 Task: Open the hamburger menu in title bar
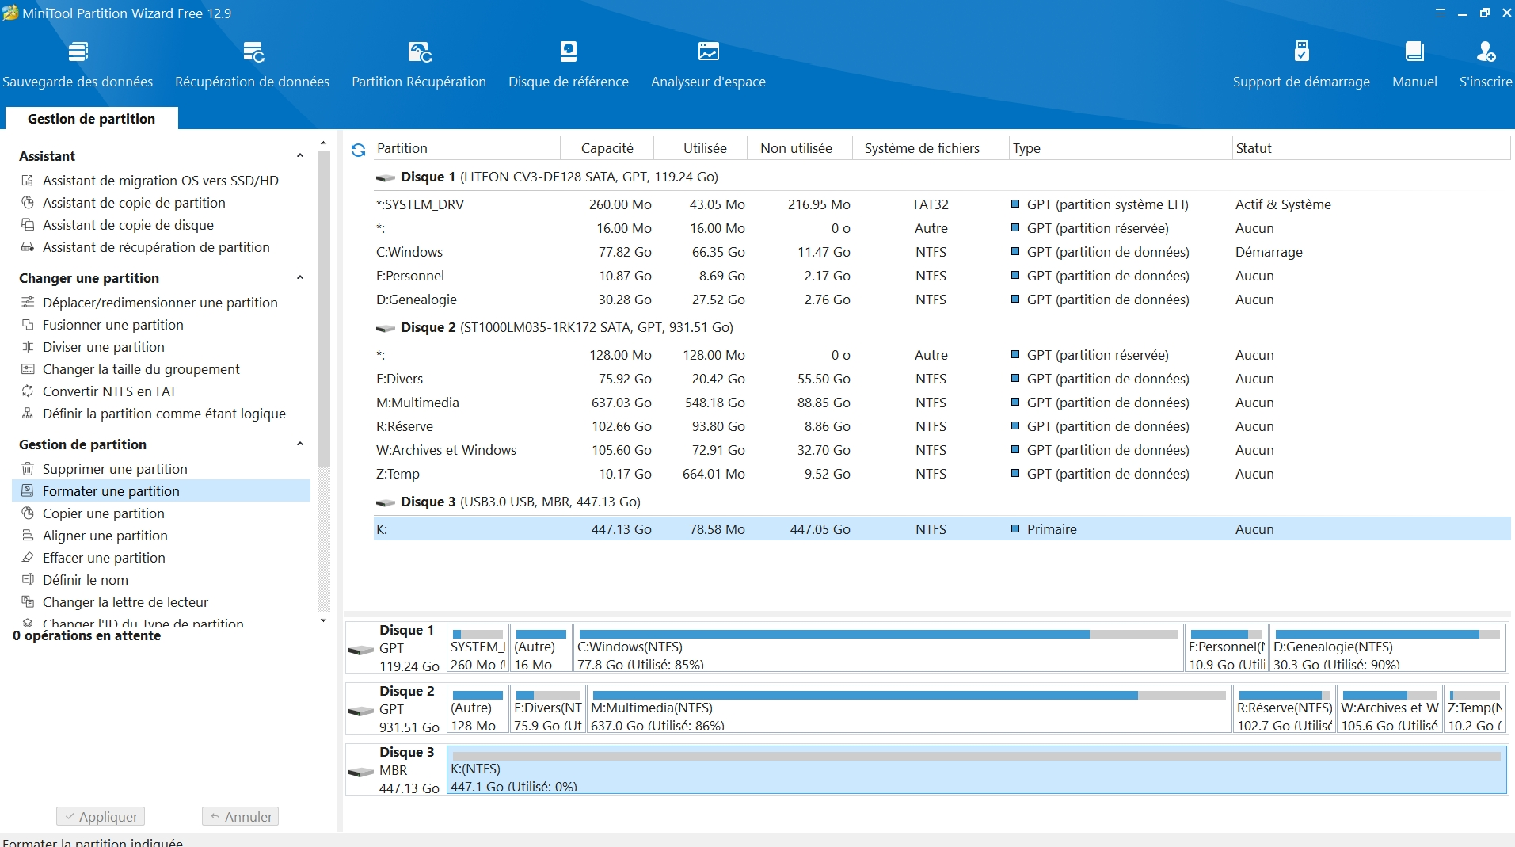[1441, 13]
